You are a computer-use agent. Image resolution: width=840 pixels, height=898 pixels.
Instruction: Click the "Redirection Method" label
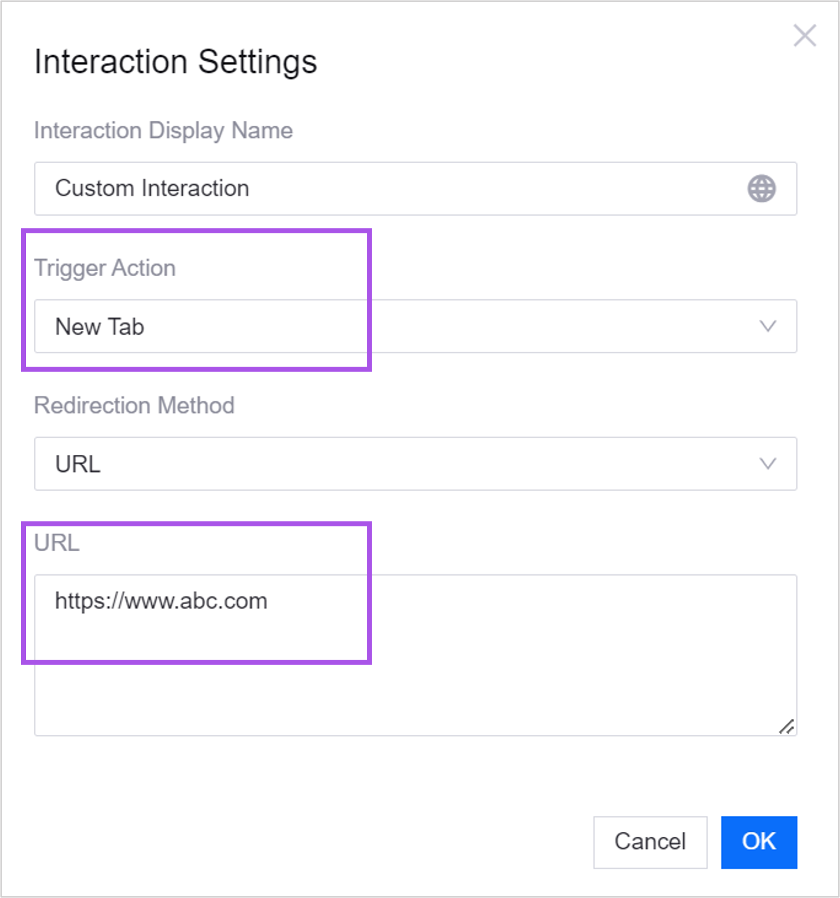click(134, 405)
